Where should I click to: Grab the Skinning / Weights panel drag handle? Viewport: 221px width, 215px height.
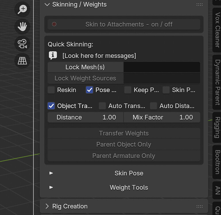(x=199, y=5)
